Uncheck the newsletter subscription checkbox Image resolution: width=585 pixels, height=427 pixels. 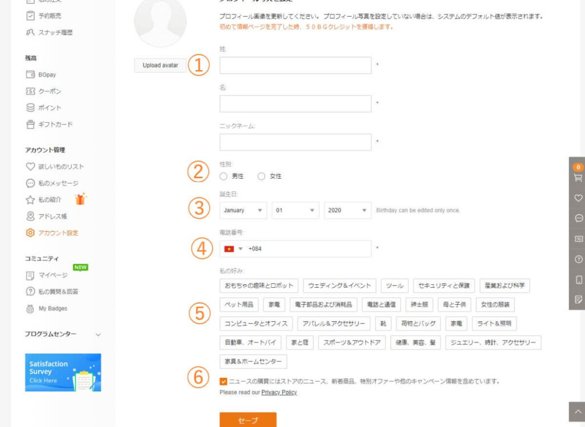click(223, 381)
